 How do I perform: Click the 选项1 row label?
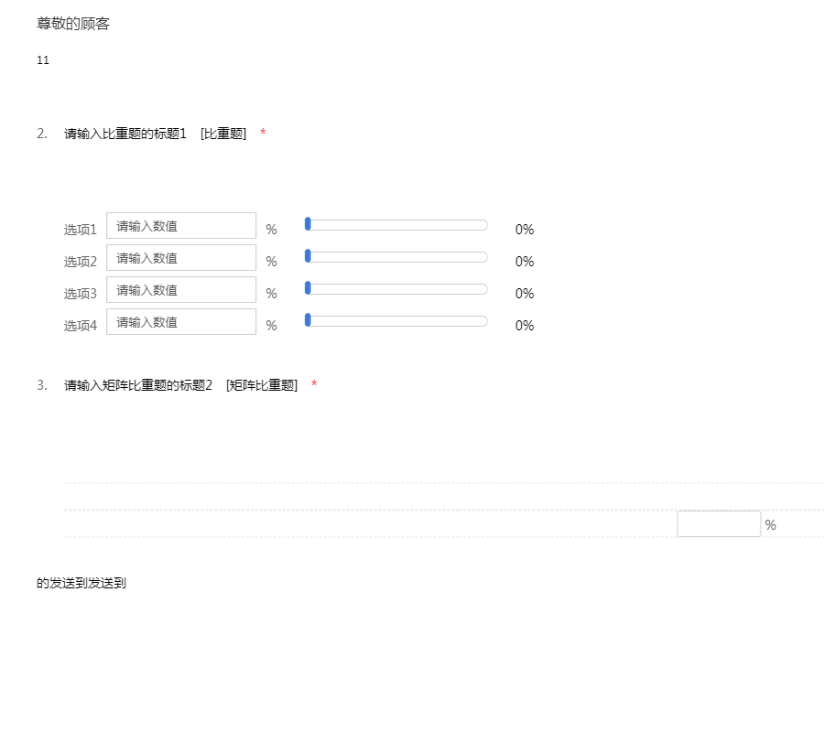click(x=80, y=230)
